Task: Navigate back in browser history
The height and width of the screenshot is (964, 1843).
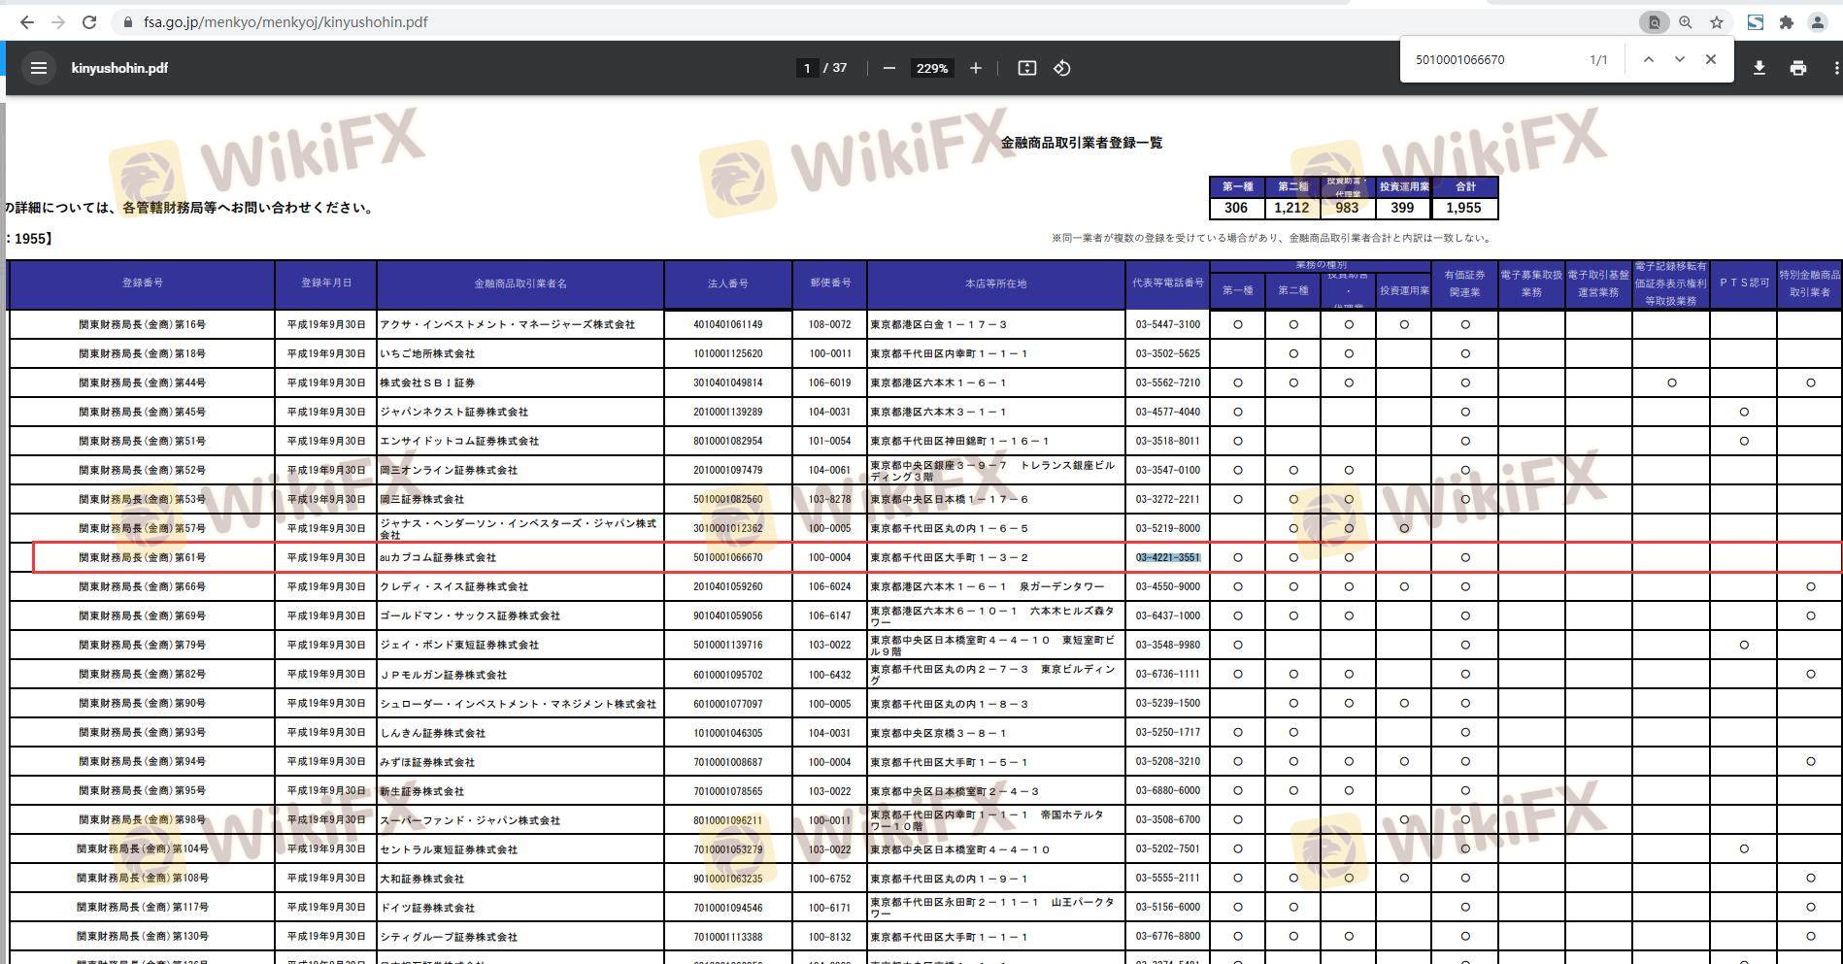Action: 26,22
